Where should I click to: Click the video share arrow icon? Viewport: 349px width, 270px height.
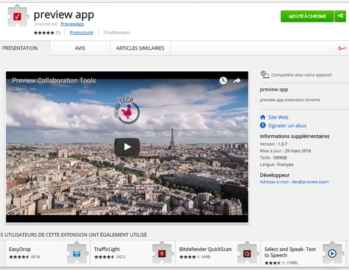pos(237,80)
